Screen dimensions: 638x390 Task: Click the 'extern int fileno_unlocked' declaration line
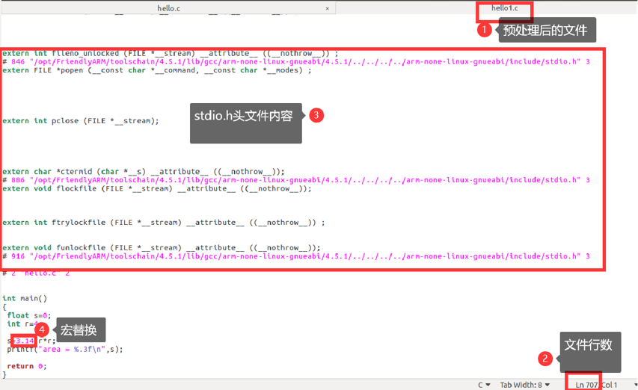pos(171,53)
